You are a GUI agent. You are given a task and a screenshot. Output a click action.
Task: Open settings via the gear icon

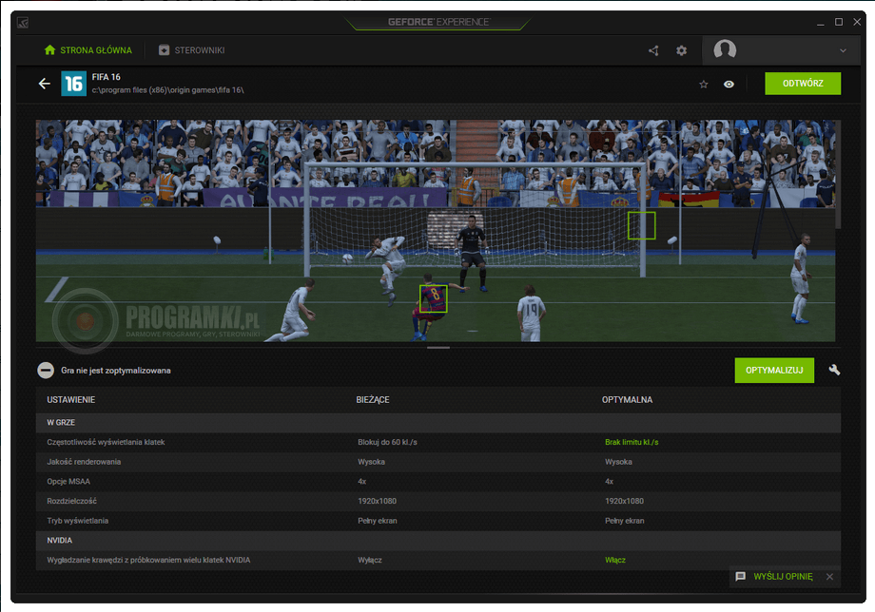tap(681, 50)
